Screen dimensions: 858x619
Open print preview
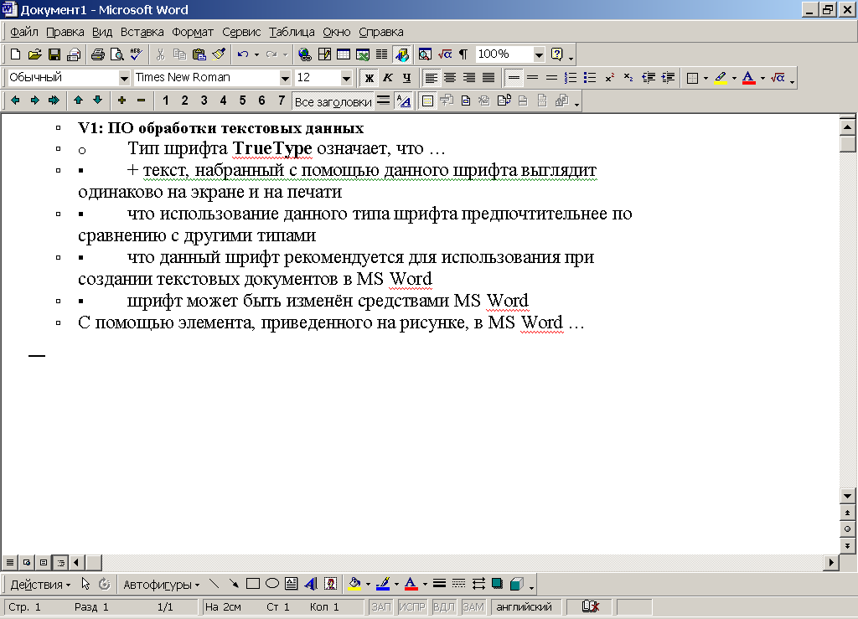point(116,54)
